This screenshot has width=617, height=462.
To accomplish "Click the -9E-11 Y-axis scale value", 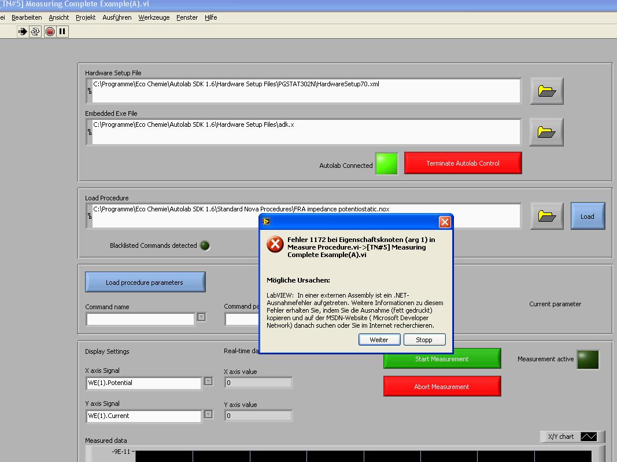I will click(x=121, y=452).
